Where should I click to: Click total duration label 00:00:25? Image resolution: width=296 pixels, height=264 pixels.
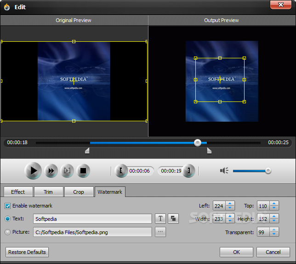(278, 142)
